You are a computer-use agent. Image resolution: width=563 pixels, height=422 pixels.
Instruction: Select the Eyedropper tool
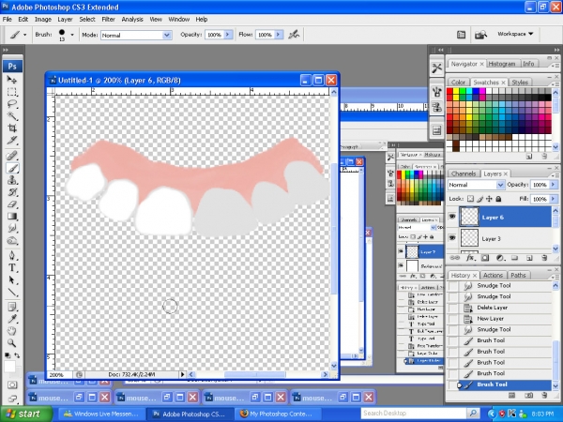coord(12,319)
